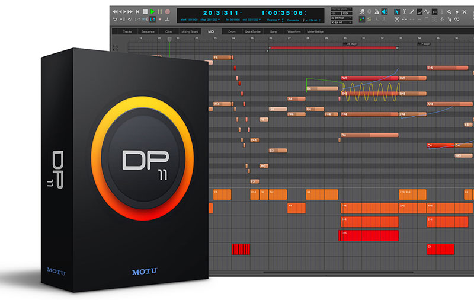Start playback with the green Play button
The width and height of the screenshot is (474, 300).
(x=153, y=12)
